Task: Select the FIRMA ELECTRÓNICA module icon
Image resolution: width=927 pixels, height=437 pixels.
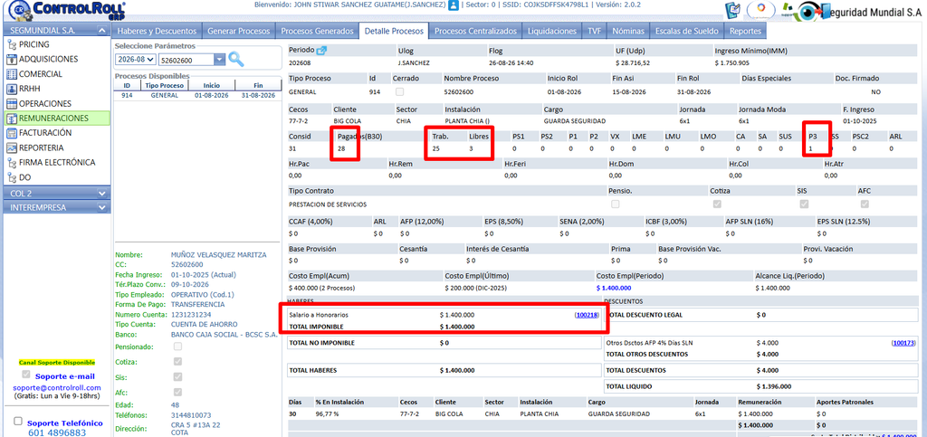Action: (11, 162)
